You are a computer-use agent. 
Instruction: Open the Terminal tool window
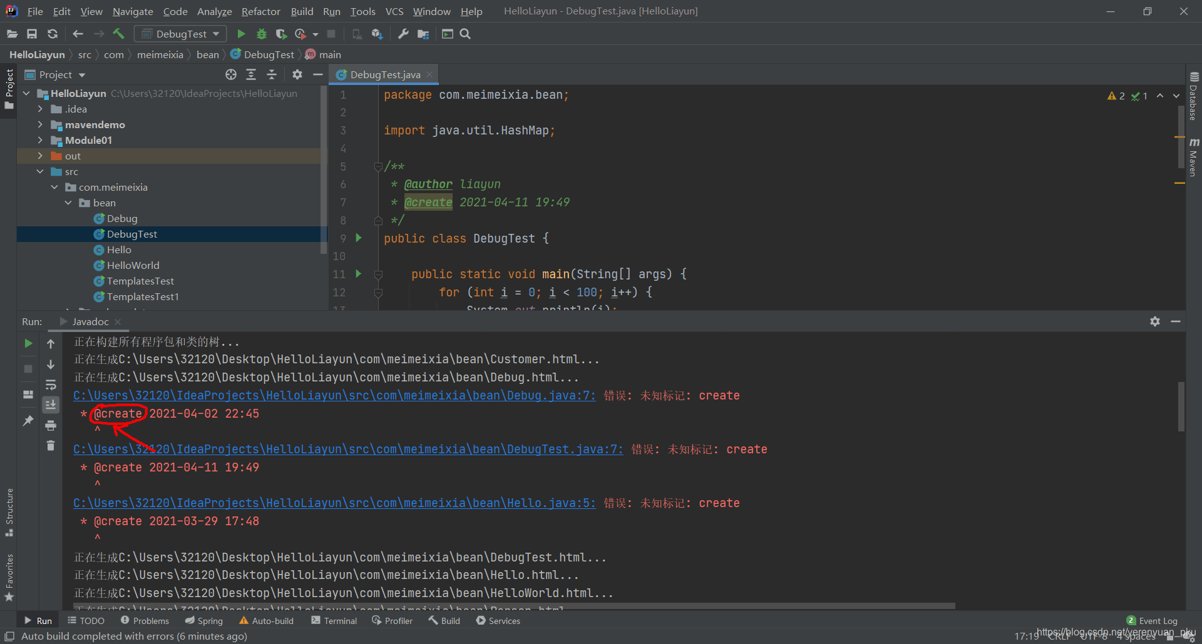point(334,620)
